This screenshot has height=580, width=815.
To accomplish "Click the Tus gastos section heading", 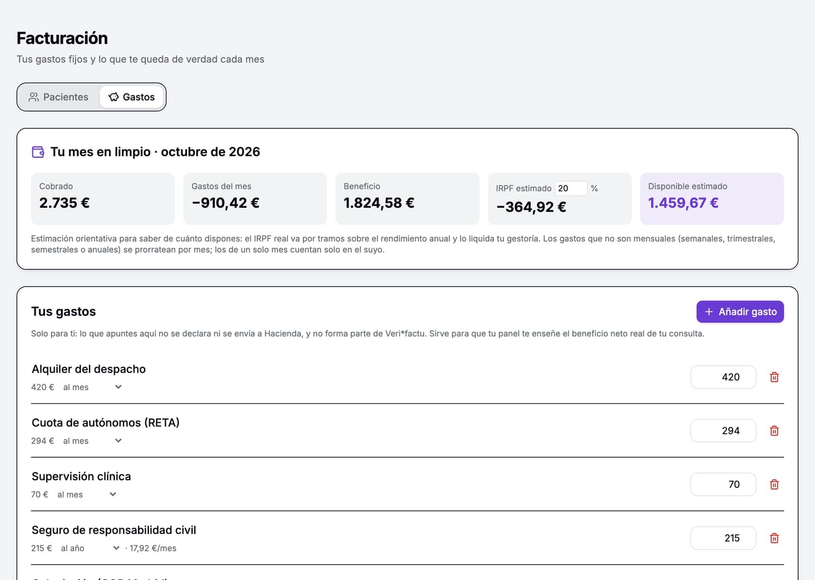I will click(x=64, y=312).
